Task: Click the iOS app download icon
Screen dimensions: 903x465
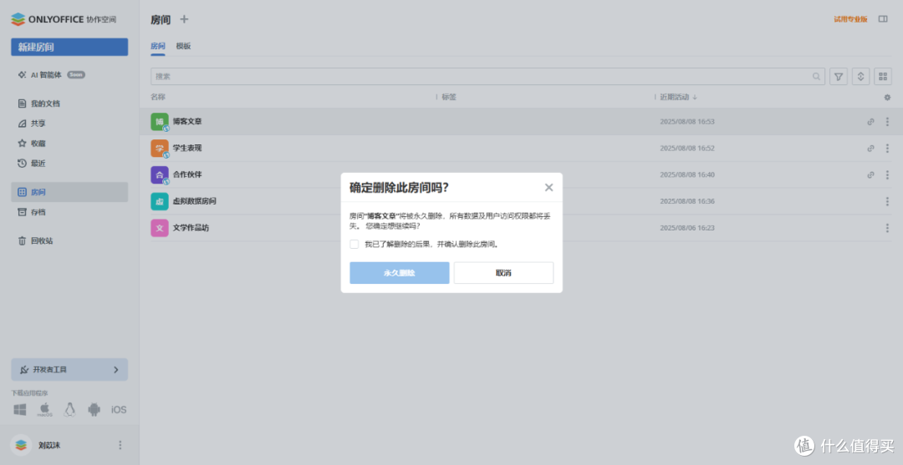Action: (119, 410)
